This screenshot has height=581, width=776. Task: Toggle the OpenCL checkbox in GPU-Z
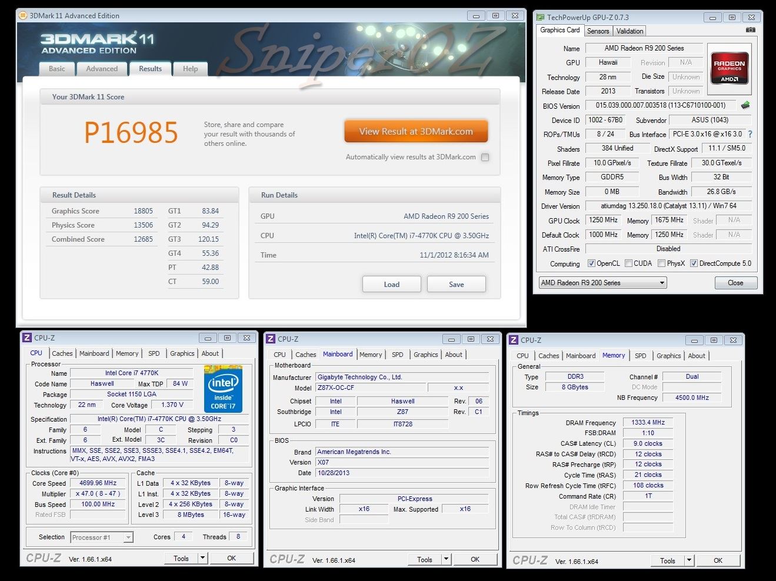[x=591, y=263]
